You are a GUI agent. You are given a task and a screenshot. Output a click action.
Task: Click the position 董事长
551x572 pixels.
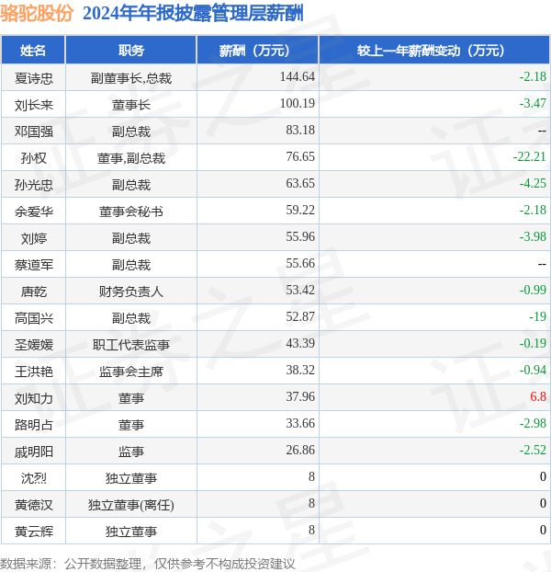coord(131,105)
